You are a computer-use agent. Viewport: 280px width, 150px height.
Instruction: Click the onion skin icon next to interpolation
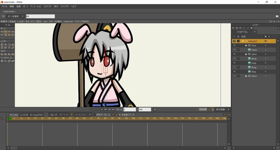tap(71, 114)
